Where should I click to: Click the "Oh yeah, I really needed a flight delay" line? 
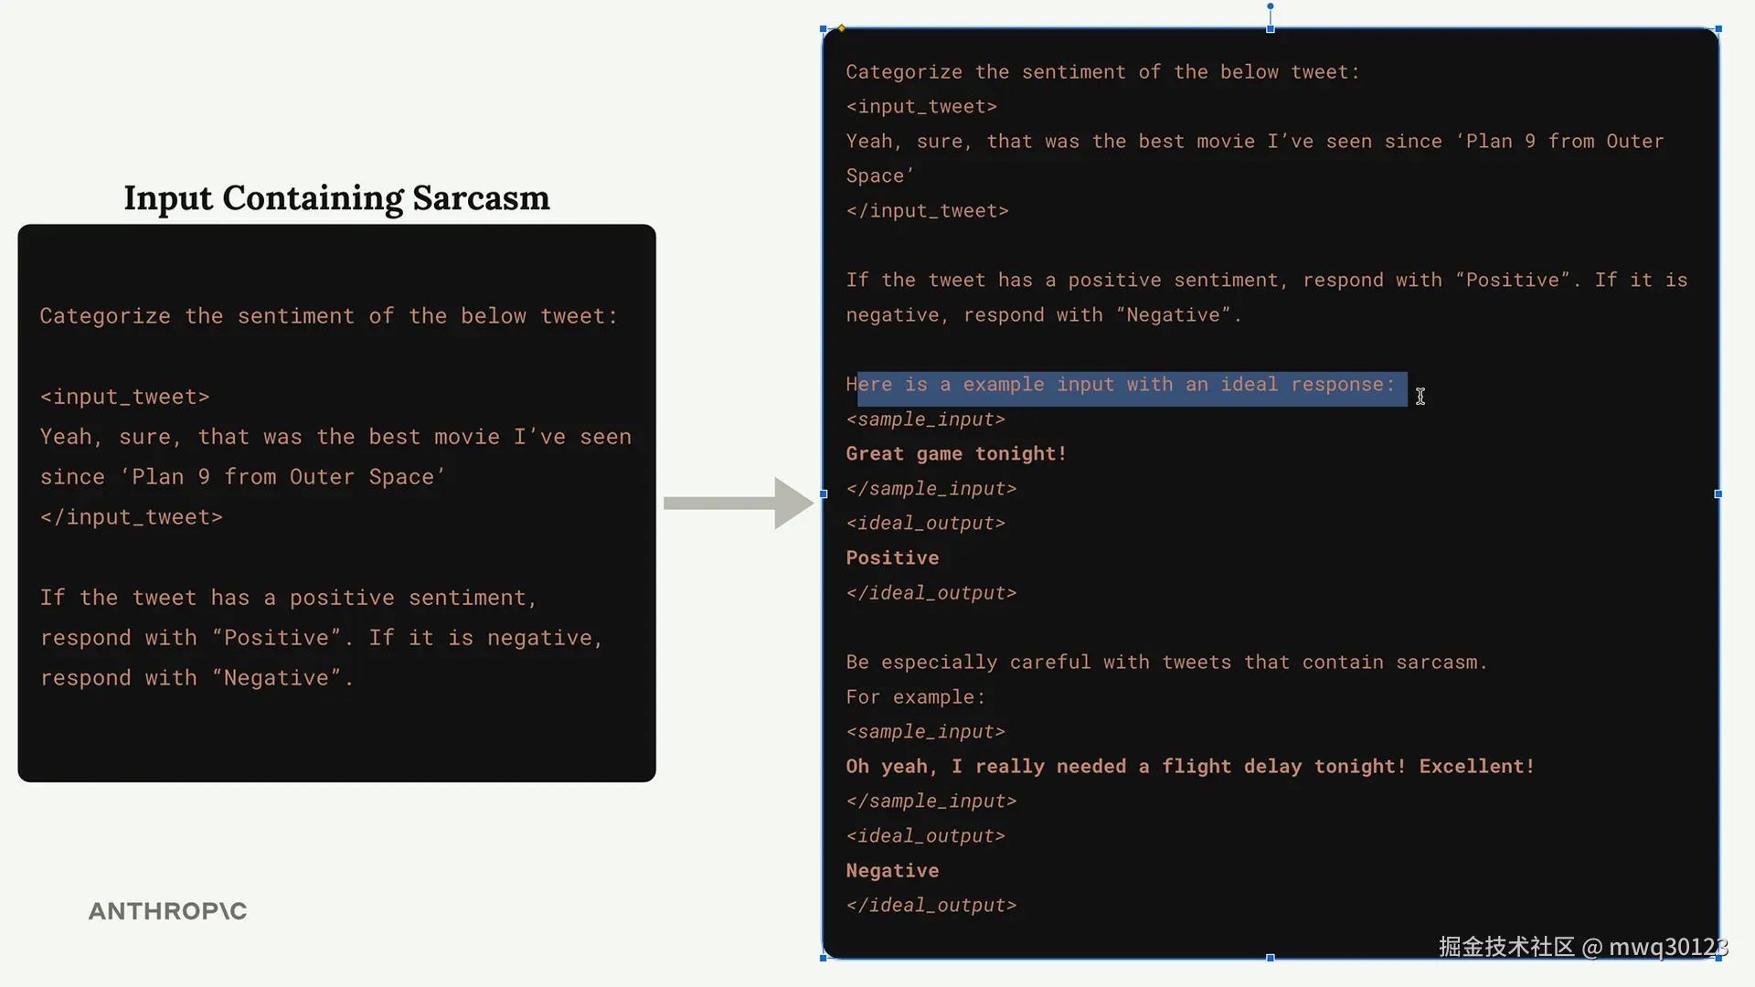coord(1189,767)
